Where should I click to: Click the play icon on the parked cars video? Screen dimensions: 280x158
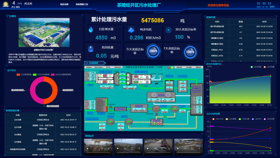coord(148,148)
